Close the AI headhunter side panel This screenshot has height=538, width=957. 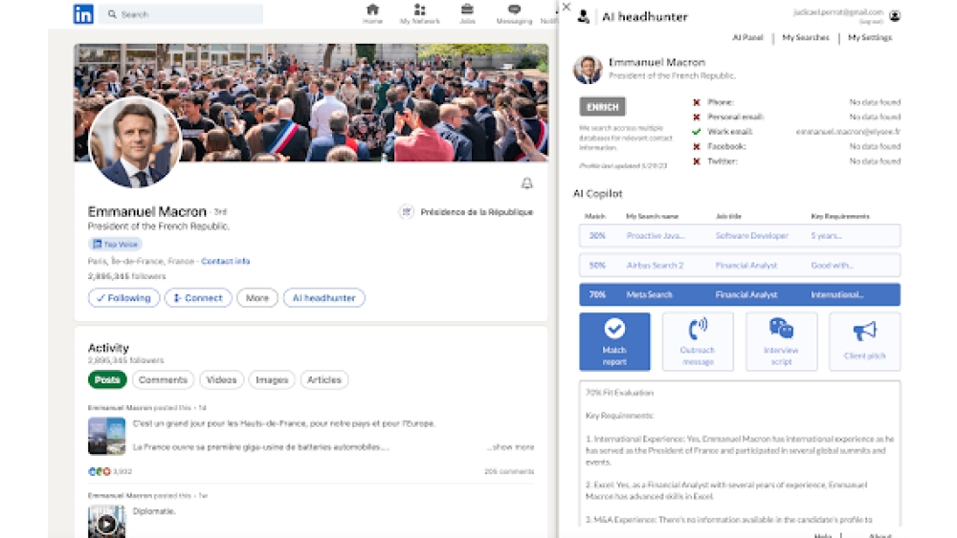click(567, 7)
